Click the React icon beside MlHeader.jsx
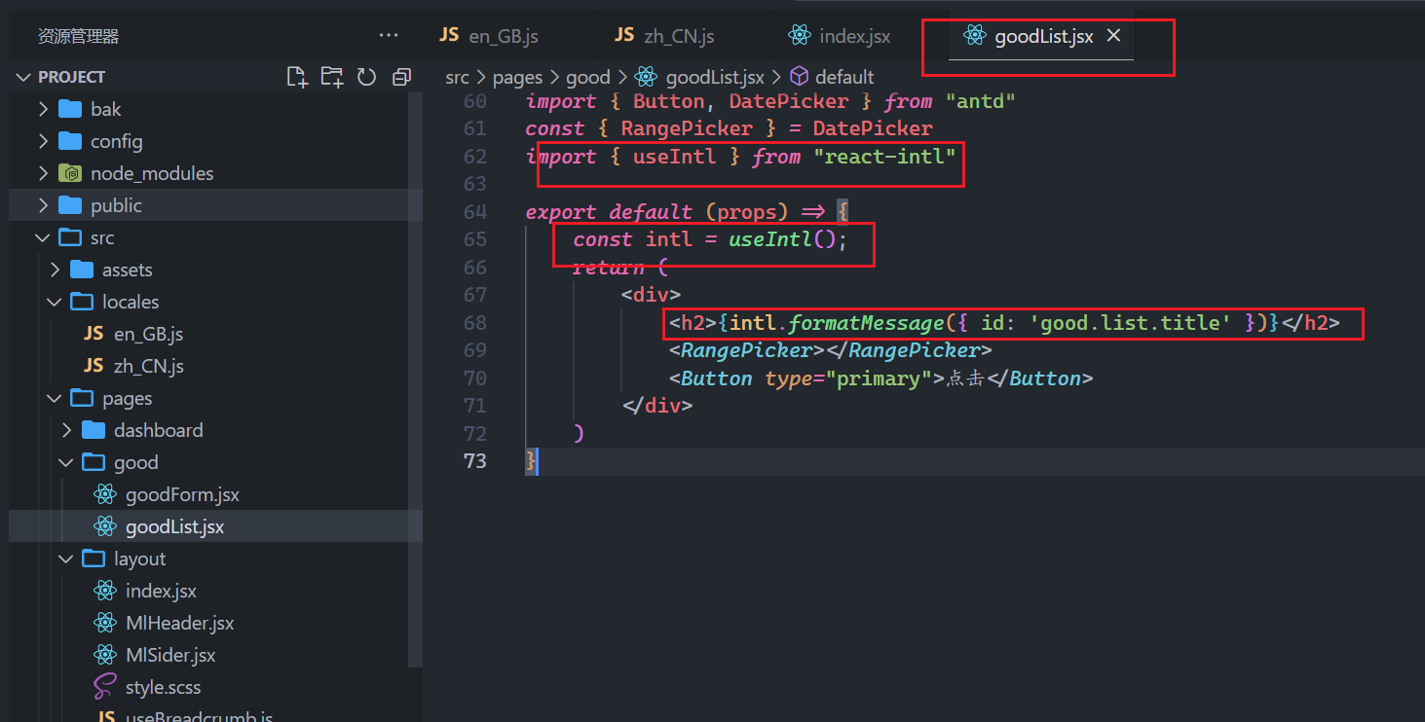 tap(105, 623)
